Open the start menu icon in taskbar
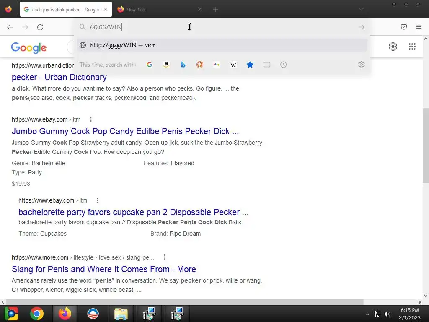429x322 pixels. pyautogui.click(x=11, y=314)
